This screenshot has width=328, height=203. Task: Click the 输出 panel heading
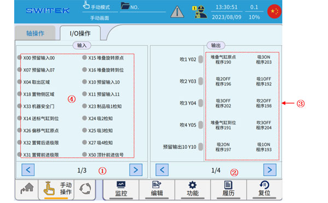click(216, 45)
